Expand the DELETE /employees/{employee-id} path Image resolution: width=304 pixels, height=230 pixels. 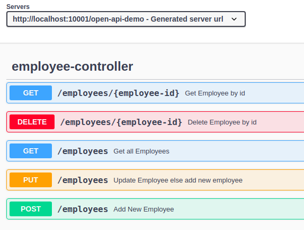121,122
